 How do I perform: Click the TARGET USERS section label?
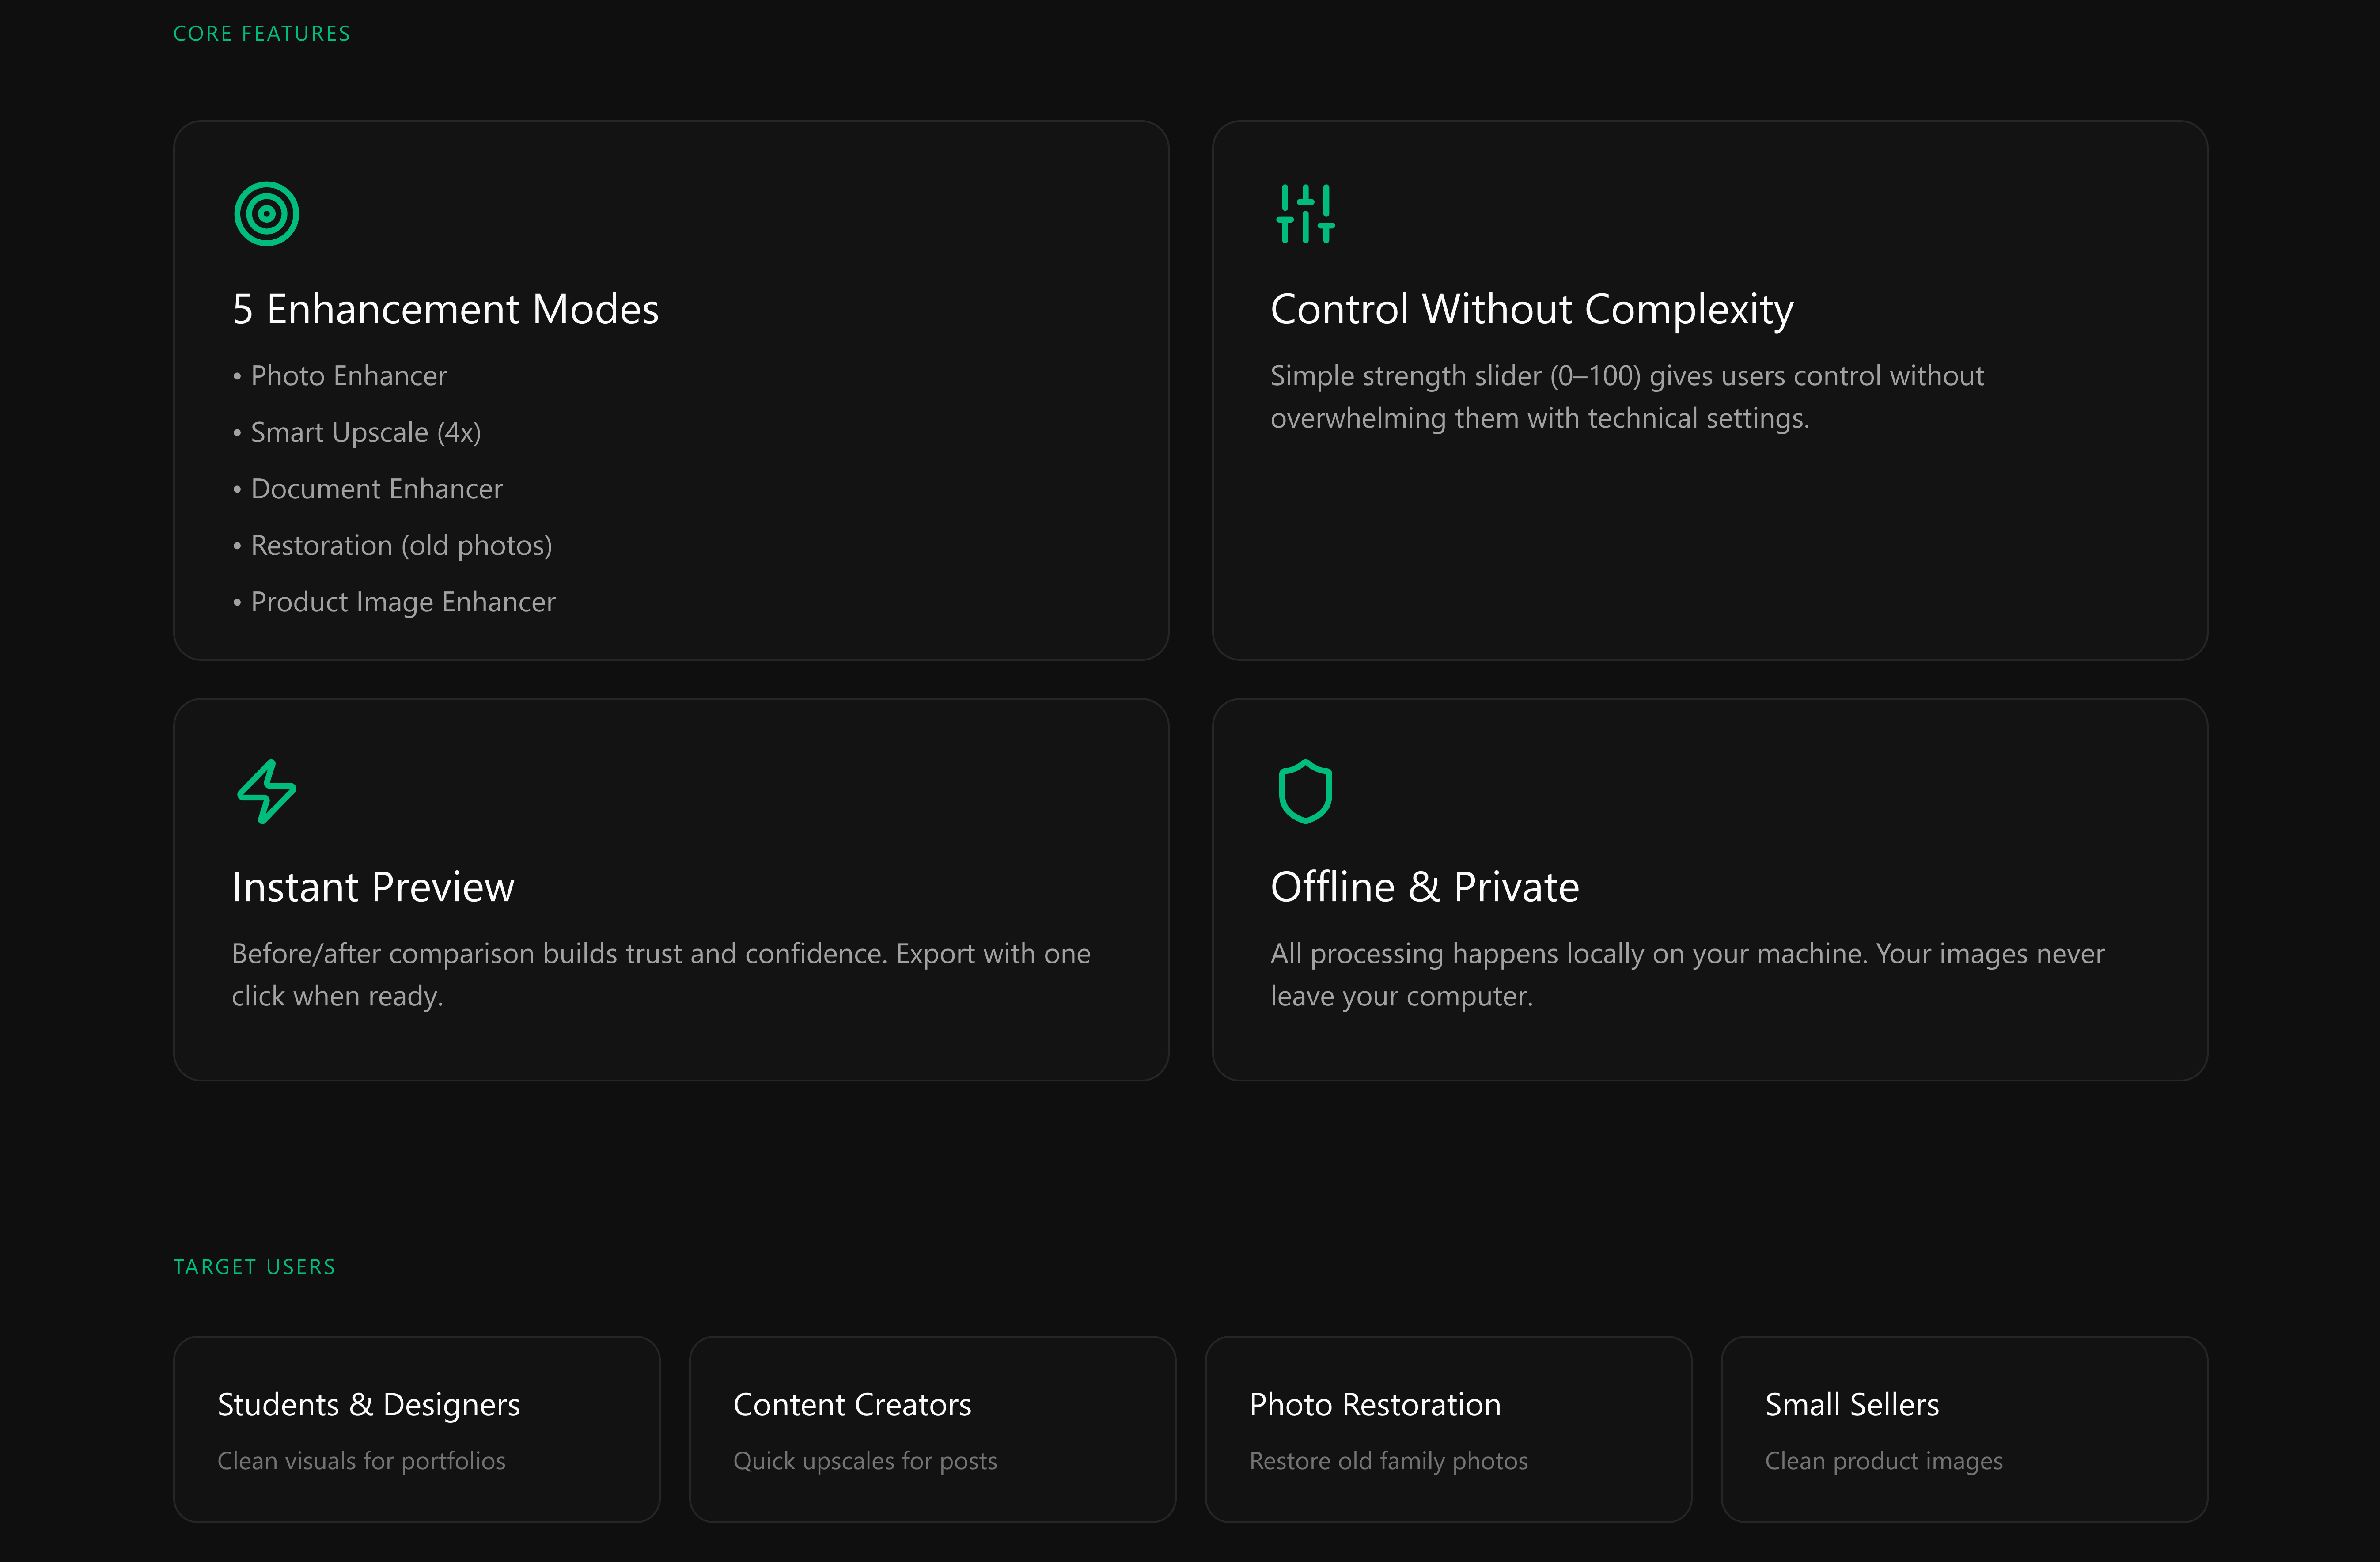254,1267
